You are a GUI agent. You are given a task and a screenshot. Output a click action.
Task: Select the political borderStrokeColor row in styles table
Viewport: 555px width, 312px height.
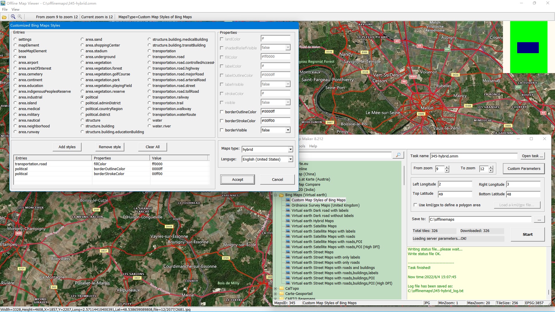click(111, 174)
